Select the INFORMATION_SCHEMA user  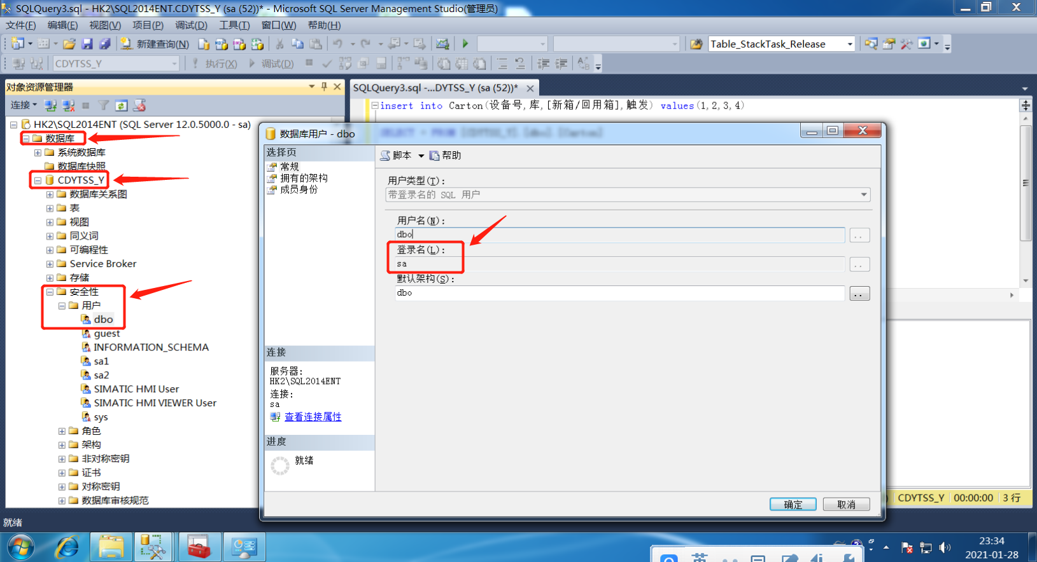pos(151,347)
